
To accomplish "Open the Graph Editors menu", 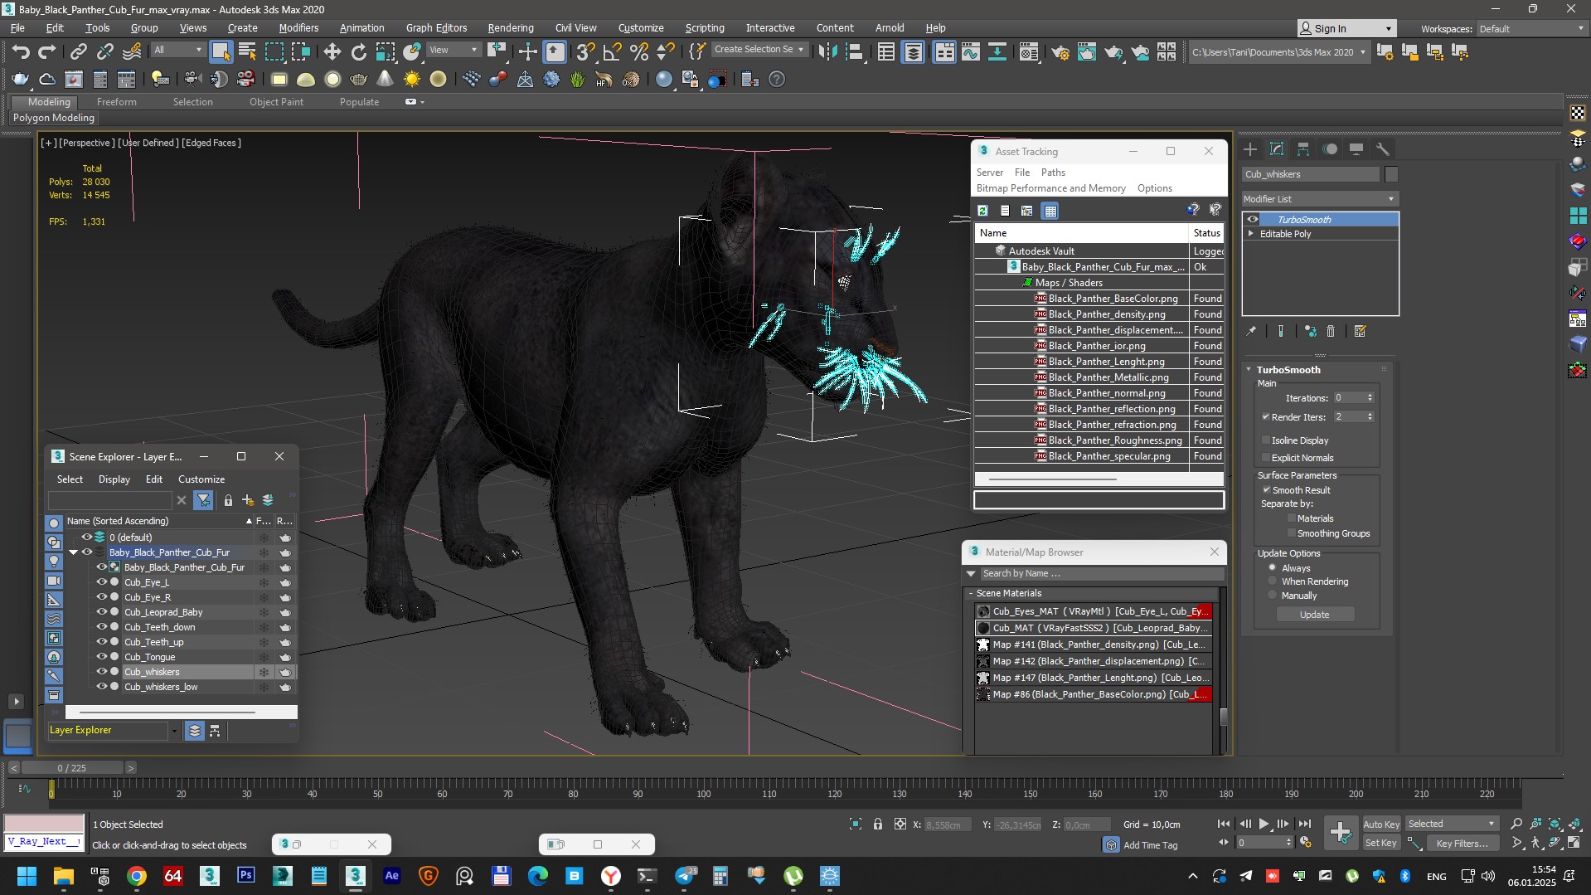I will 436,27.
